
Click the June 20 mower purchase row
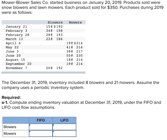coord(44,55)
